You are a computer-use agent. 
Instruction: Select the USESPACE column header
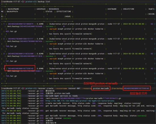tap(41, 9)
